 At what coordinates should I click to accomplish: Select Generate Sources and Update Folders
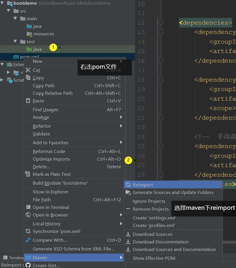point(173,192)
